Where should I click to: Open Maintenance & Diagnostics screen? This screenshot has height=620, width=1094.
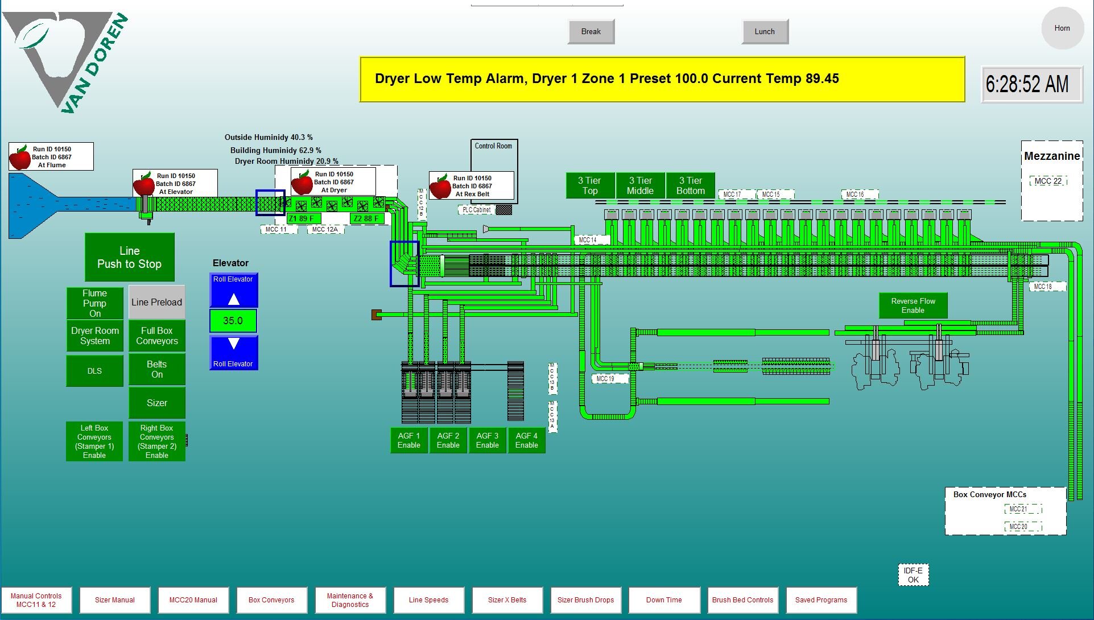pyautogui.click(x=350, y=600)
